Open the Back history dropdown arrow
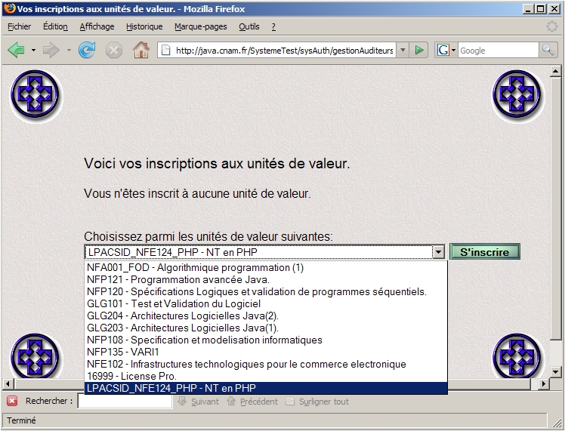 (x=33, y=50)
